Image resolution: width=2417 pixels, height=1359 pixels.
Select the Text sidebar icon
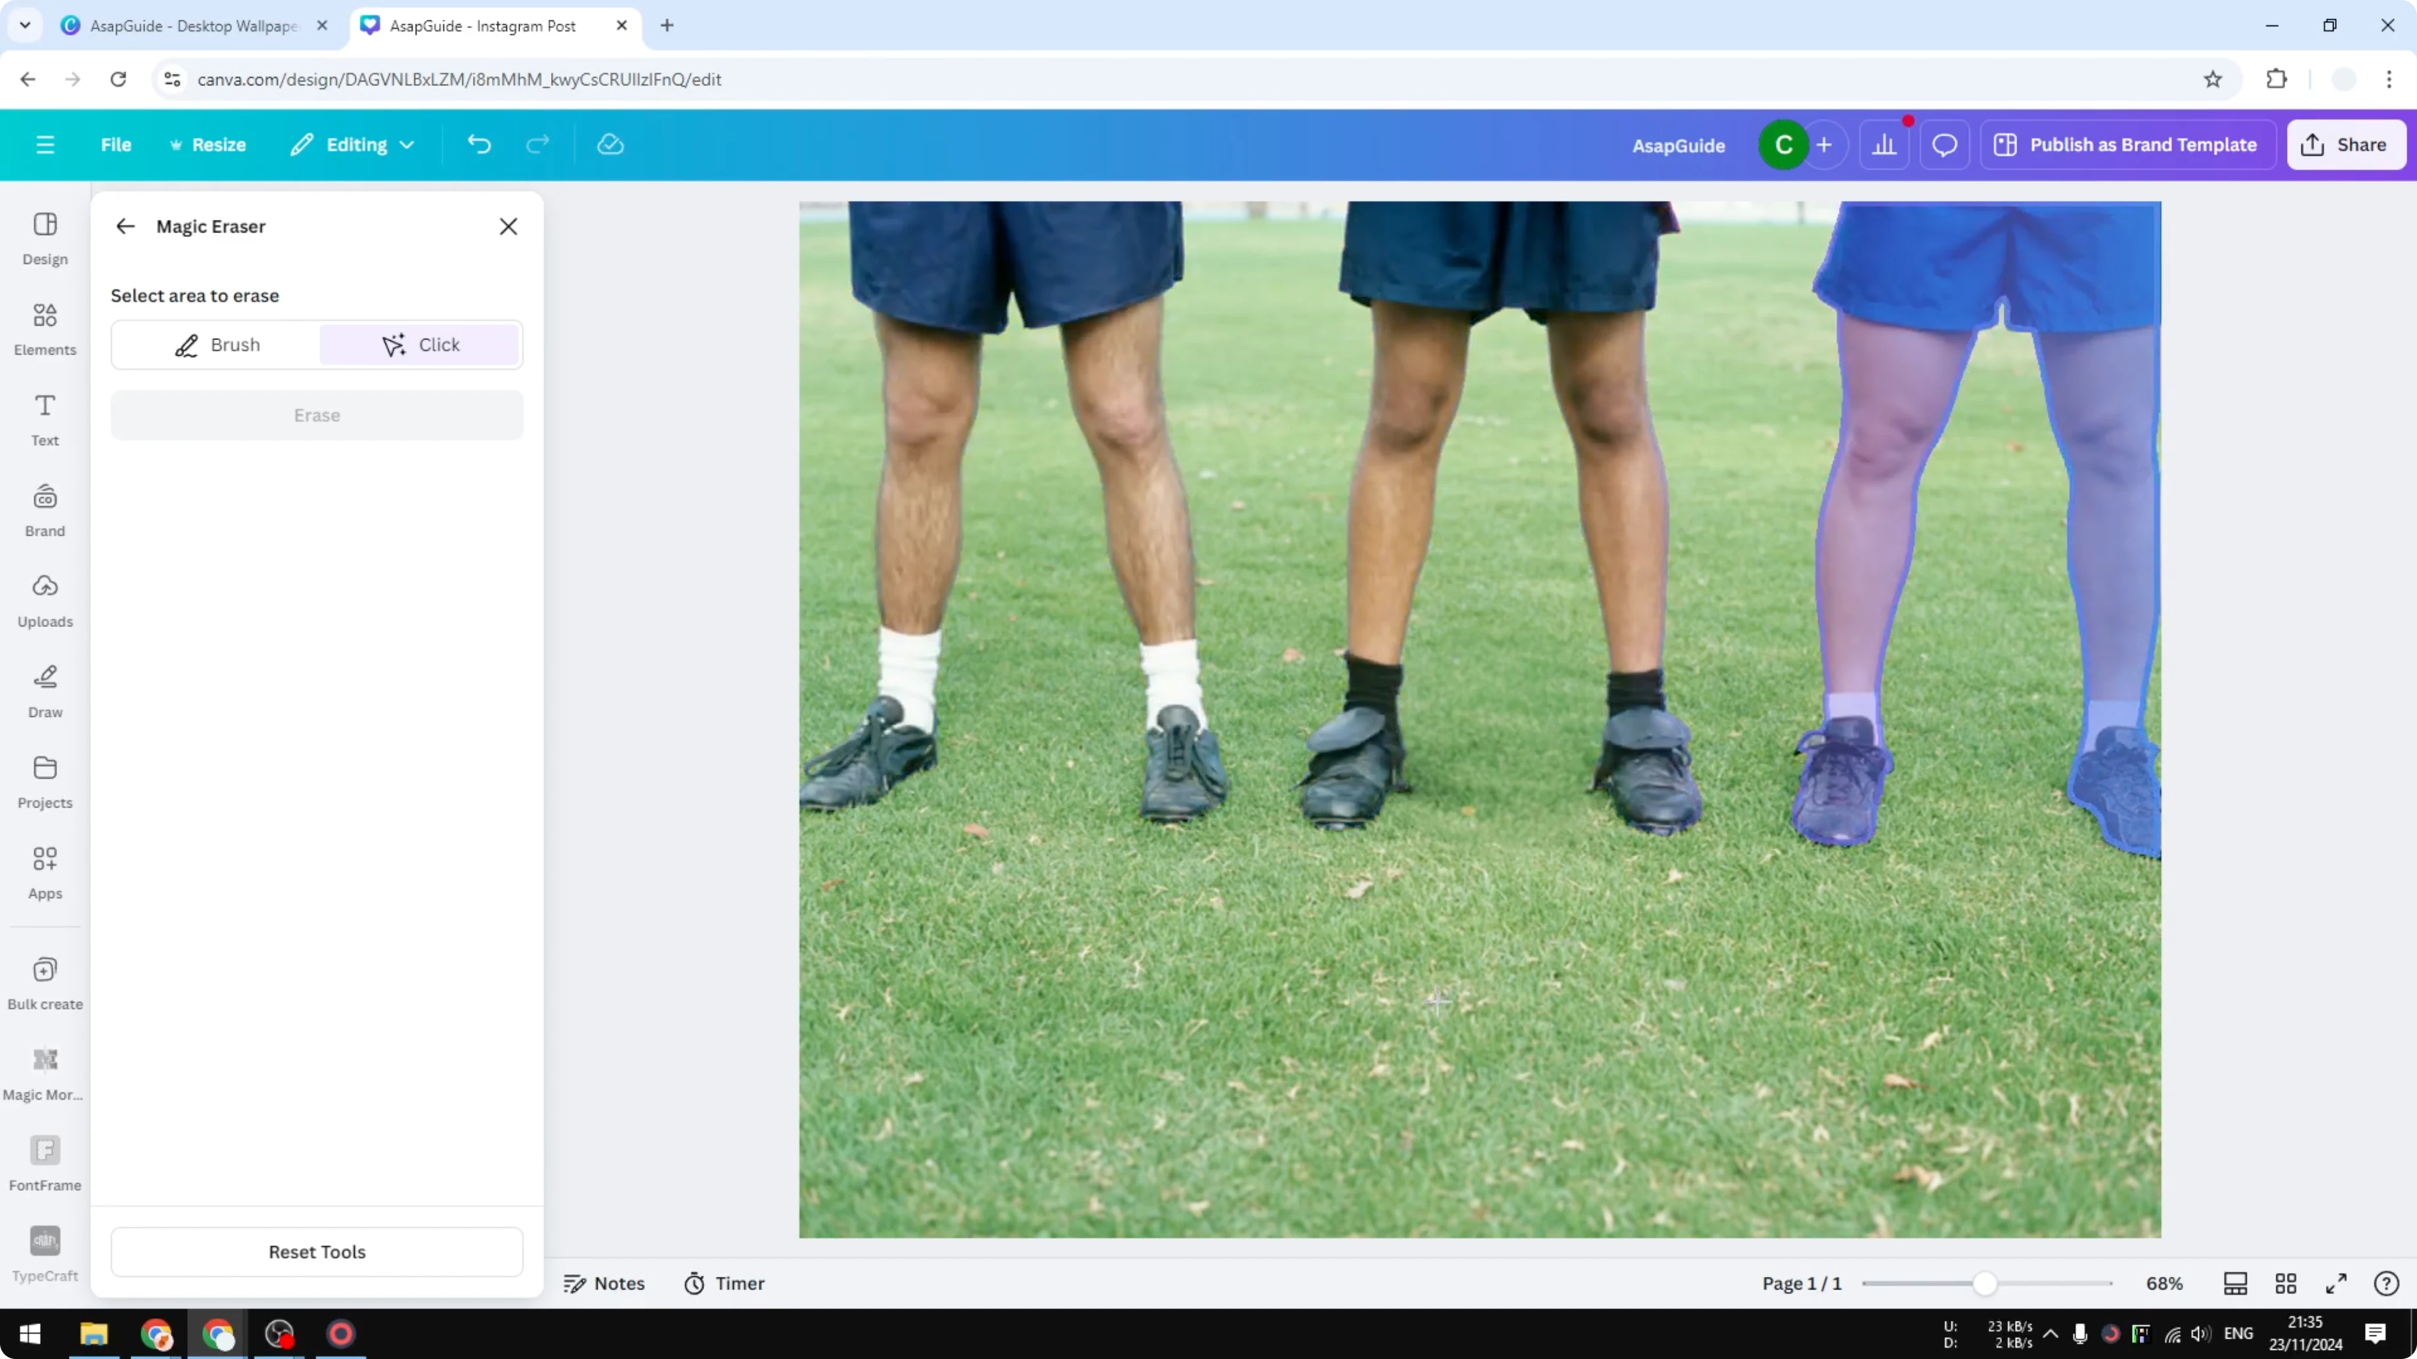[44, 418]
